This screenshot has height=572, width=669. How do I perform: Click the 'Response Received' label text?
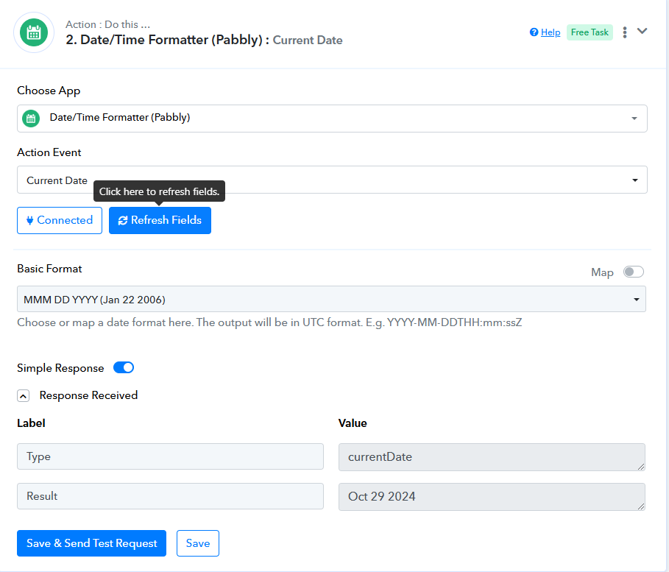click(x=89, y=396)
